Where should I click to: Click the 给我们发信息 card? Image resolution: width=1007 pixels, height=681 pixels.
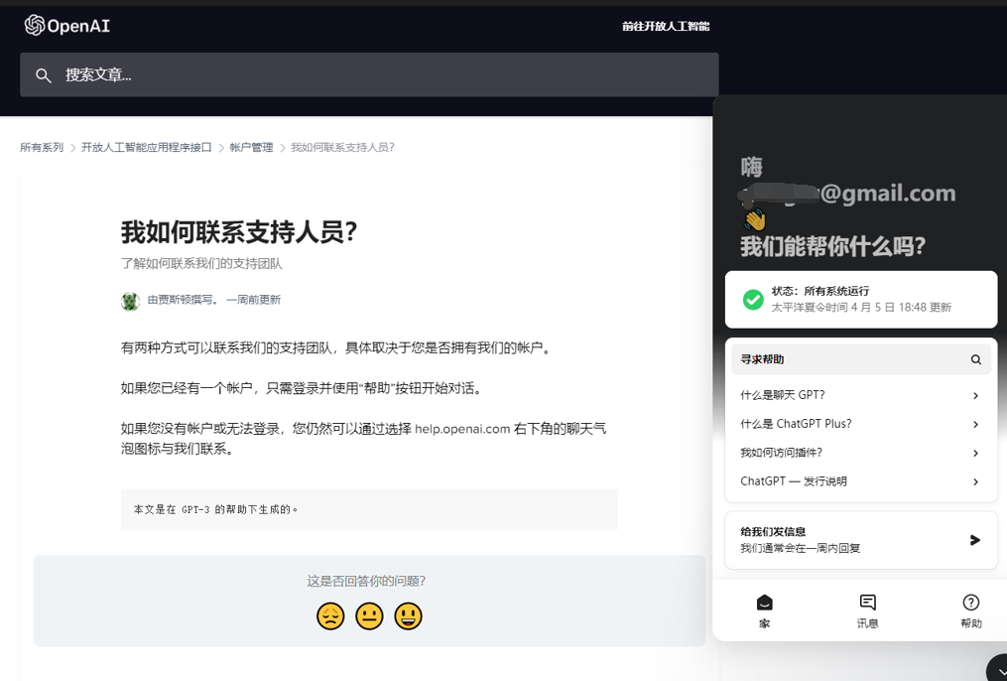click(x=860, y=540)
